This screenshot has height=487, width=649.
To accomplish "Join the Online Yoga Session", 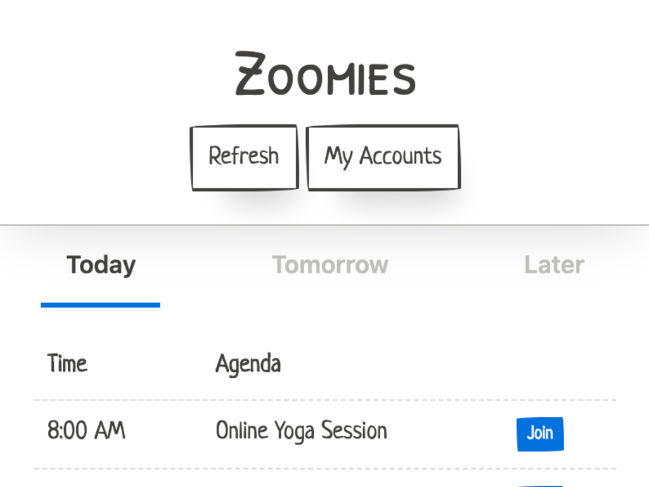I will tap(540, 434).
